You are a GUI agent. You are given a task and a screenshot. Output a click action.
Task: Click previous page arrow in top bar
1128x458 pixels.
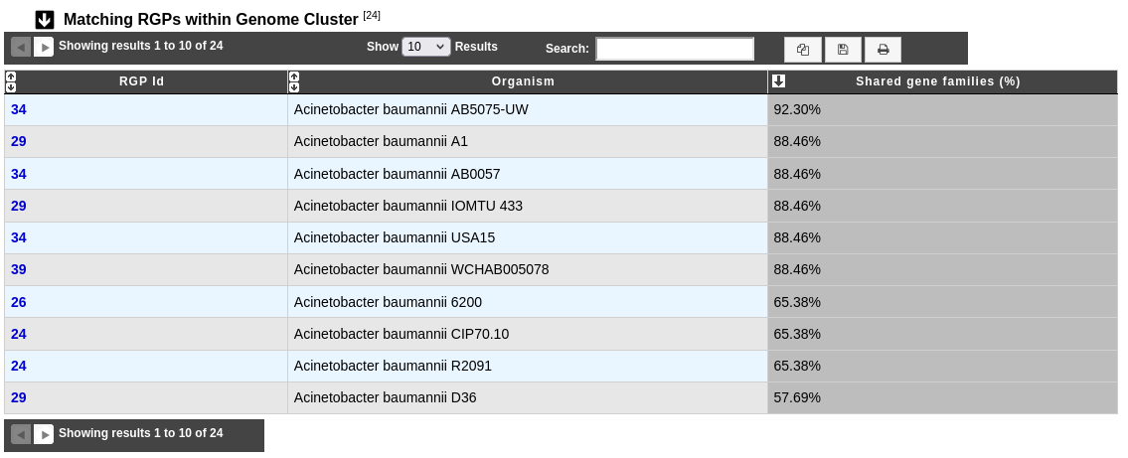(21, 47)
